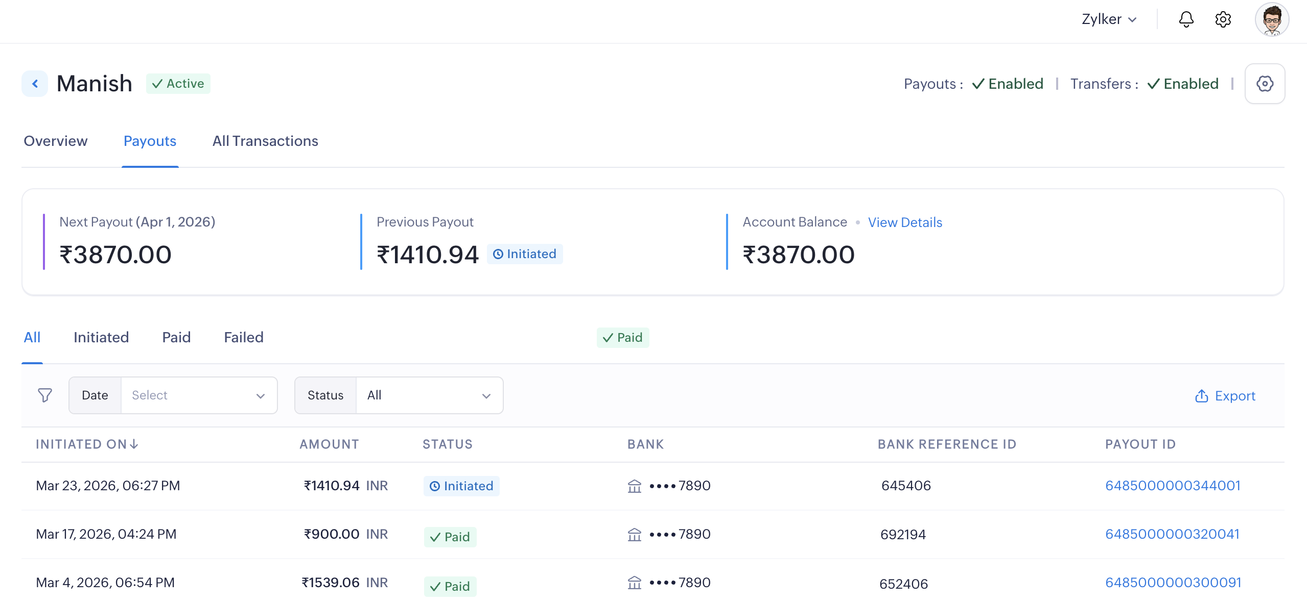The height and width of the screenshot is (604, 1307).
Task: Open the account configuration gear button
Action: coord(1265,84)
